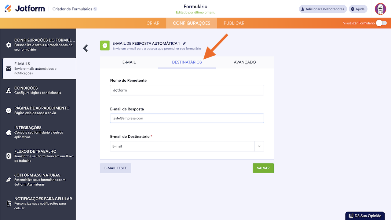
Task: Click the E-mail Teste button
Action: pos(115,168)
